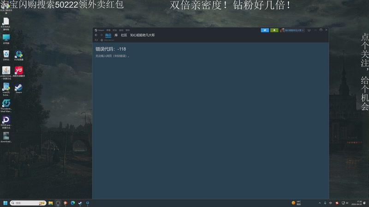Viewport: 369px width, 207px height.
Task: Open the 查看 menu in Steam
Action: click(x=108, y=30)
